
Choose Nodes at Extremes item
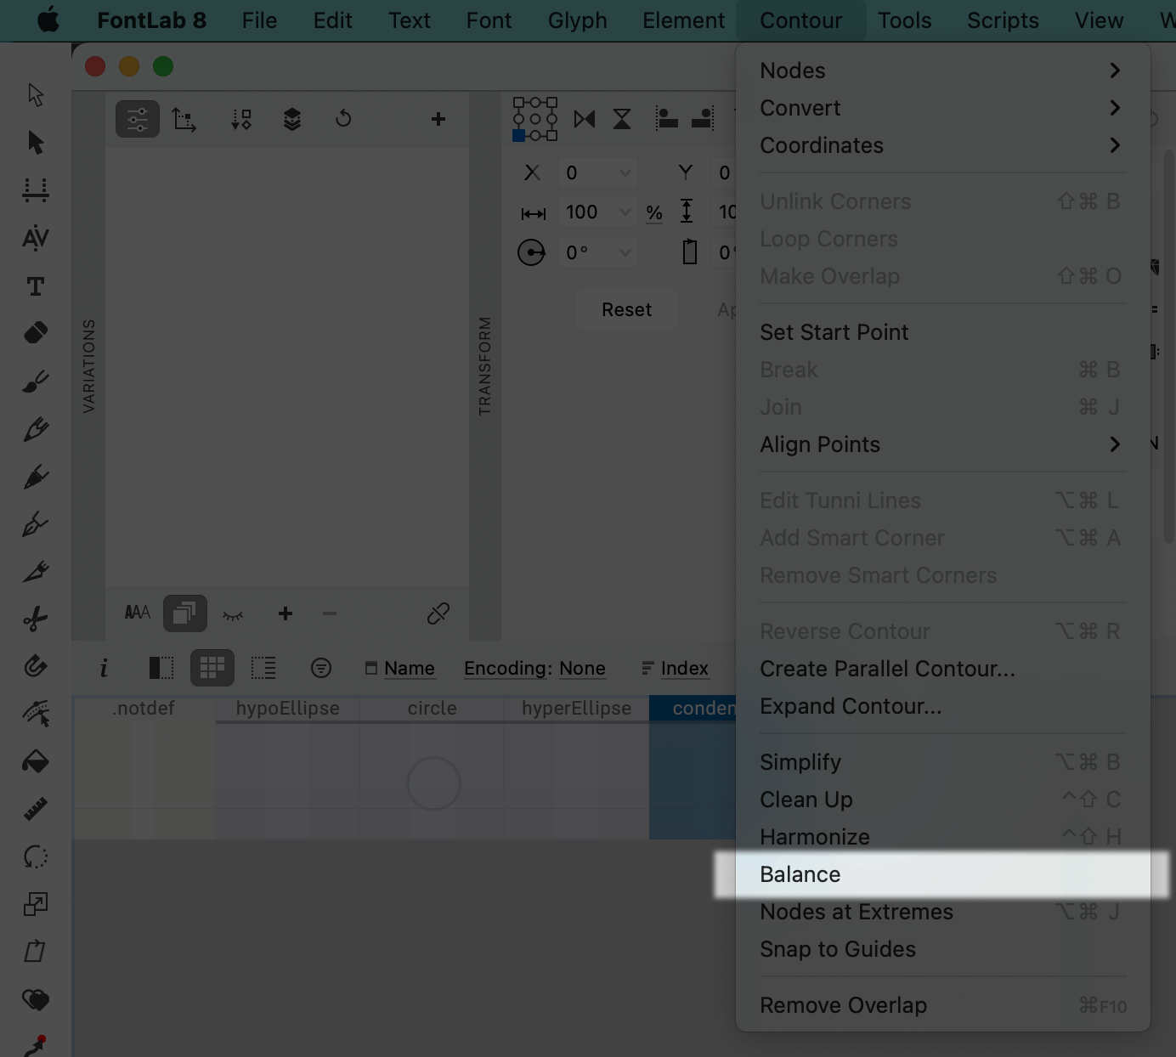tap(943, 912)
